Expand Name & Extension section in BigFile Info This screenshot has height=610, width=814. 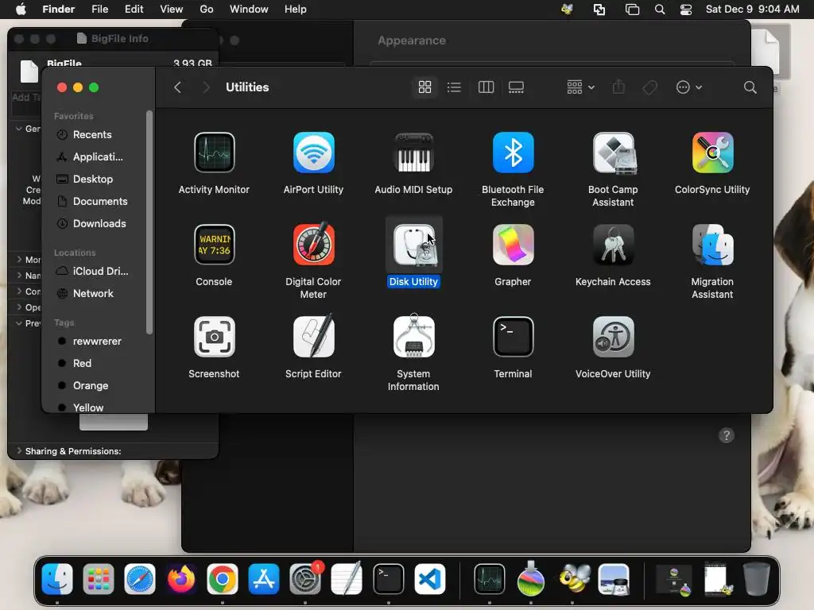pos(19,275)
